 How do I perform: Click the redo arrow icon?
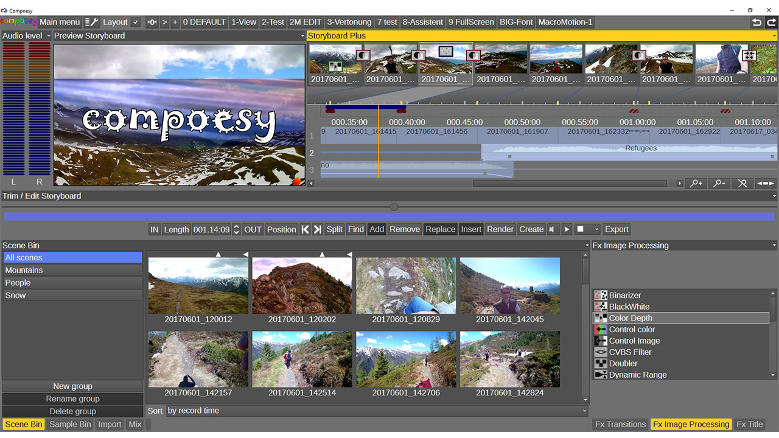771,22
